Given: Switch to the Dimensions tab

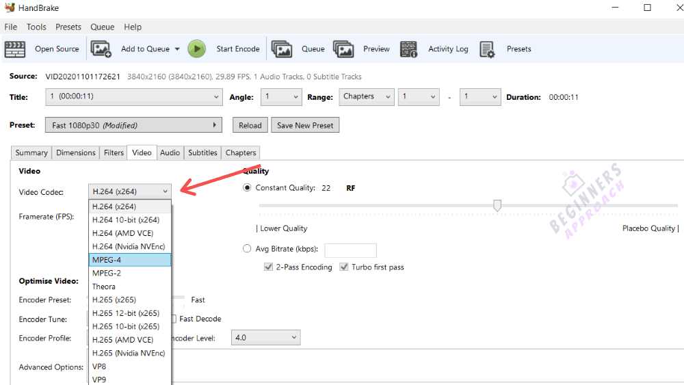Looking at the screenshot, I should tap(76, 152).
